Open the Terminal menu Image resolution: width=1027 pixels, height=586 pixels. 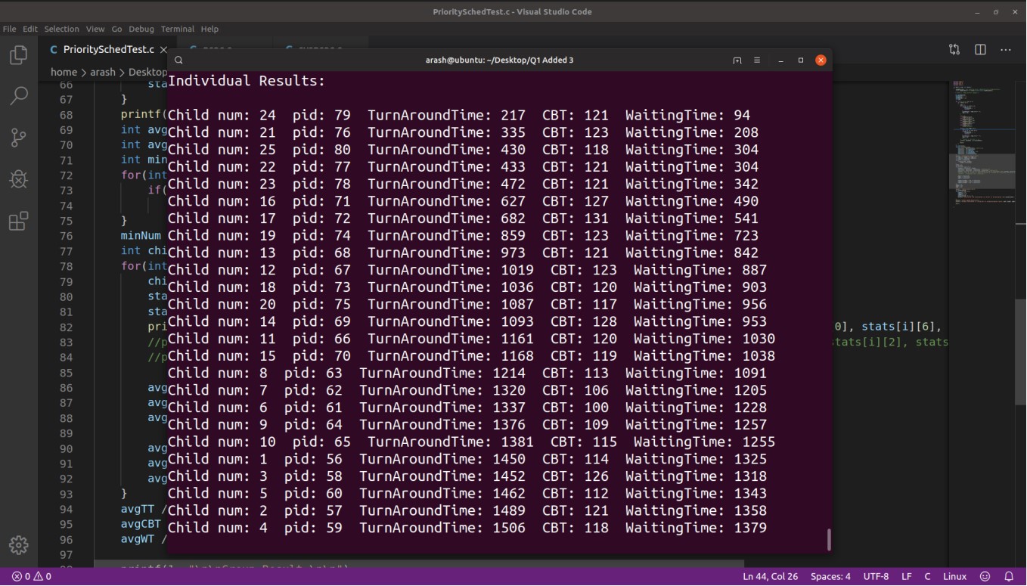(177, 29)
